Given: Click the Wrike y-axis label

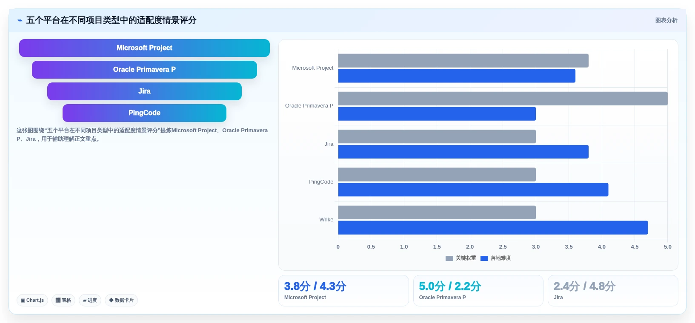Looking at the screenshot, I should [326, 220].
